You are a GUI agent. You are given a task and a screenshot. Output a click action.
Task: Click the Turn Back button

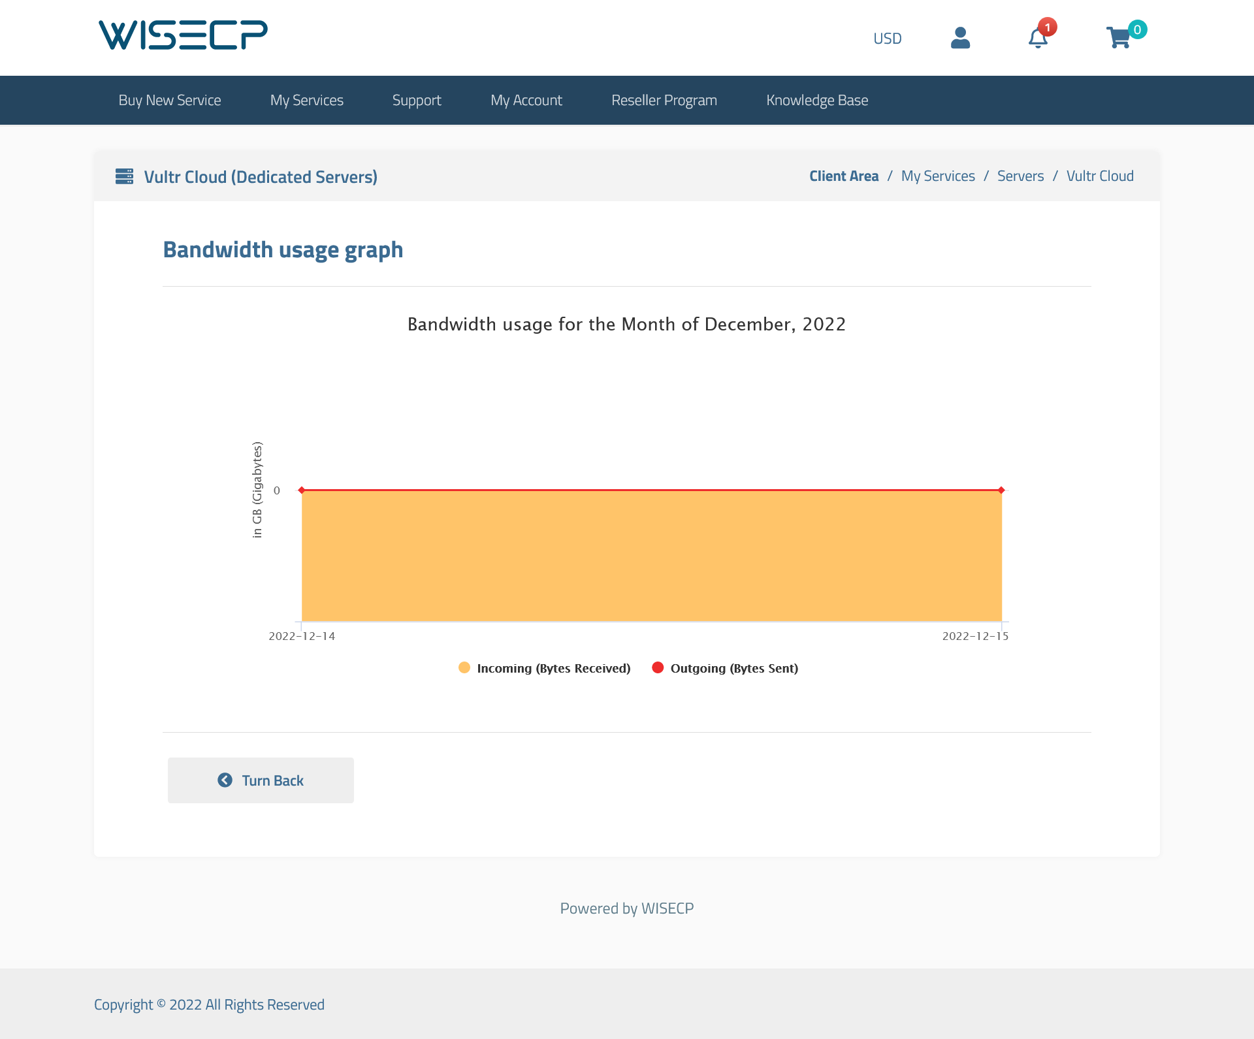(x=261, y=780)
